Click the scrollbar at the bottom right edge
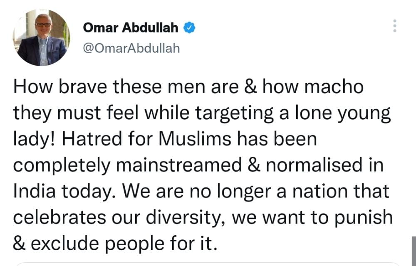The image size is (416, 266). pos(413,251)
